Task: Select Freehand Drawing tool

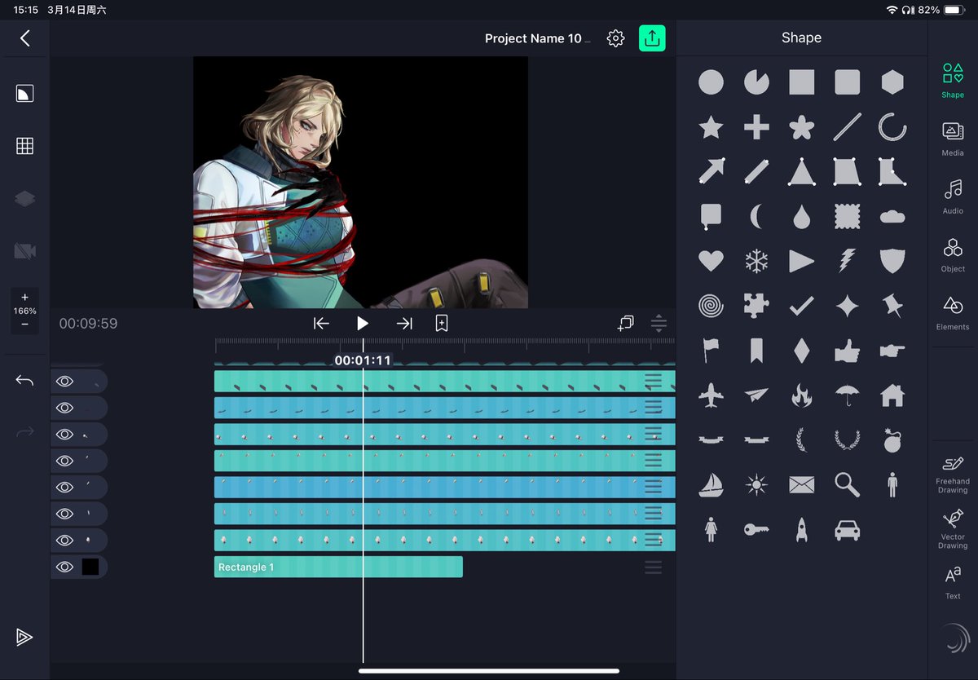Action: click(x=953, y=475)
